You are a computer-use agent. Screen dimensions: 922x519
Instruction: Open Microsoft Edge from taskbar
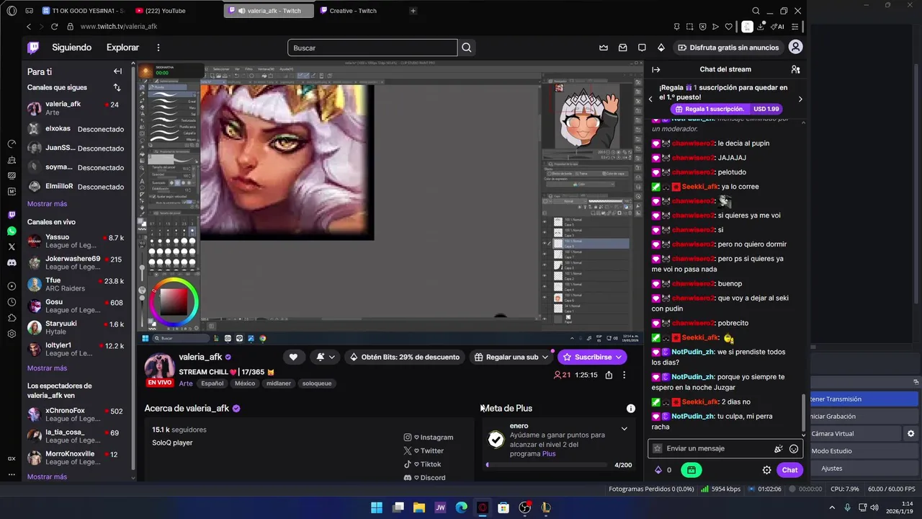(461, 507)
